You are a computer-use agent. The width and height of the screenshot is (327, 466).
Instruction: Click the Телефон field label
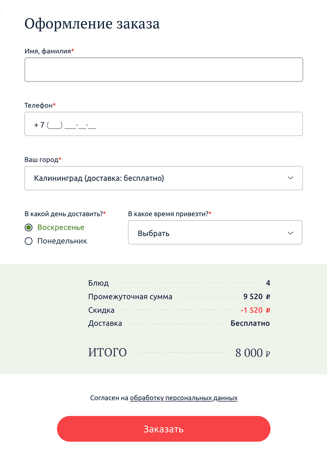coord(39,105)
